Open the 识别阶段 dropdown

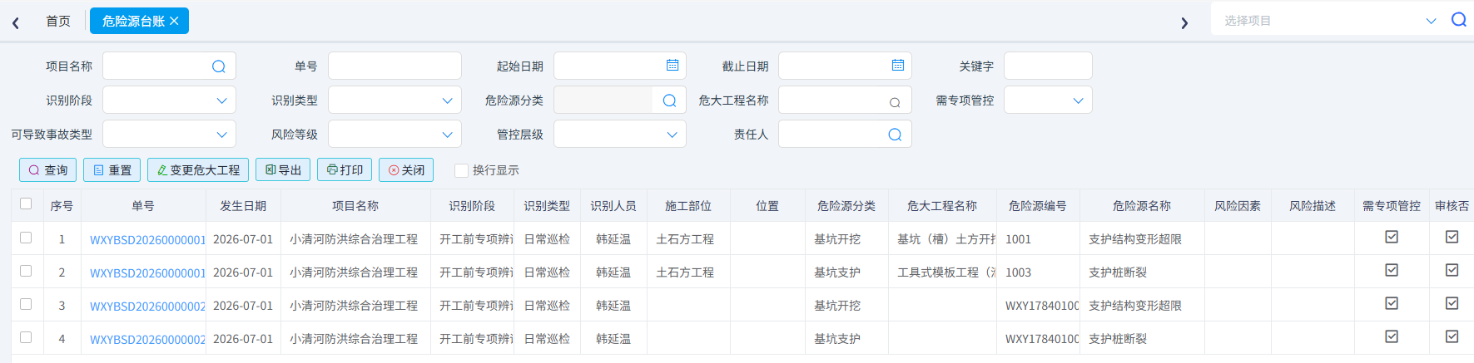(x=169, y=101)
